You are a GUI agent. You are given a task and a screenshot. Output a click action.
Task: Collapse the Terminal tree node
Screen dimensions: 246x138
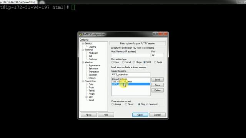(x=83, y=50)
